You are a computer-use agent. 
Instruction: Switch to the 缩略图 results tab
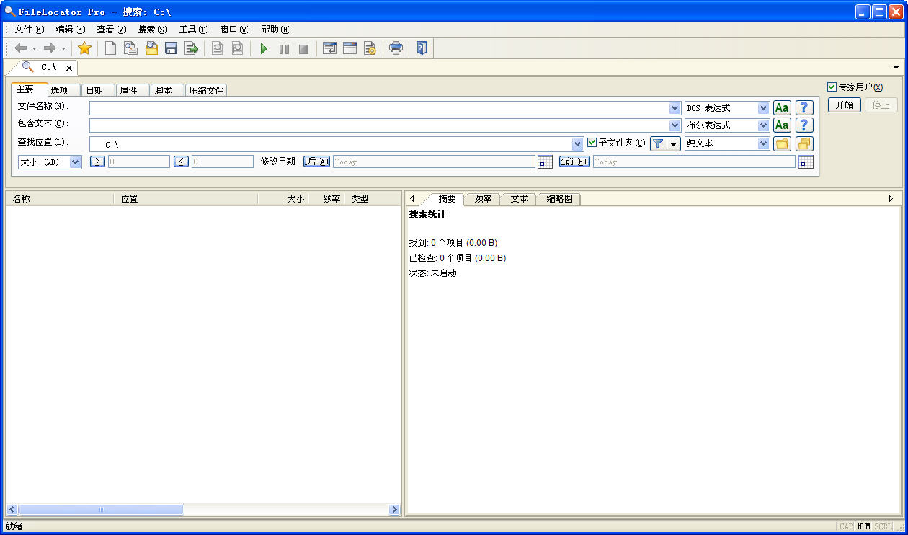pos(559,199)
